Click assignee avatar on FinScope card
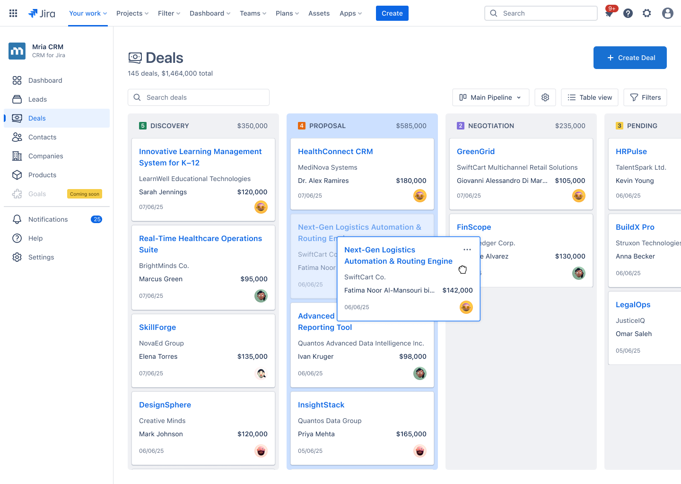 click(579, 273)
